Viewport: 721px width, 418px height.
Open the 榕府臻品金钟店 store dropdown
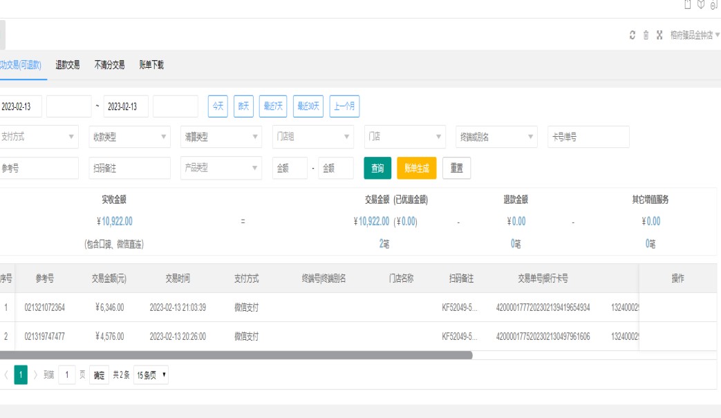pos(694,35)
